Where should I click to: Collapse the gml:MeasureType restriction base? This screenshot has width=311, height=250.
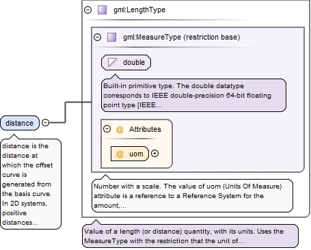[98, 37]
